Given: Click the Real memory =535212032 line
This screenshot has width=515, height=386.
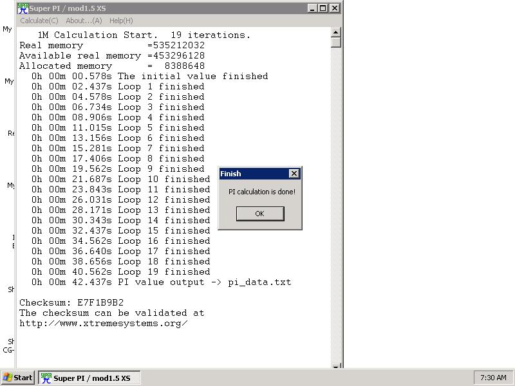Looking at the screenshot, I should point(112,45).
